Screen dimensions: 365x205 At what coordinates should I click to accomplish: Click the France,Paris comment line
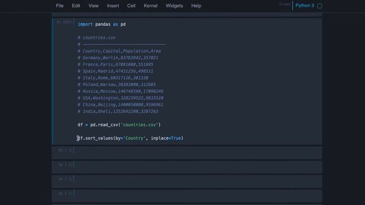115,64
